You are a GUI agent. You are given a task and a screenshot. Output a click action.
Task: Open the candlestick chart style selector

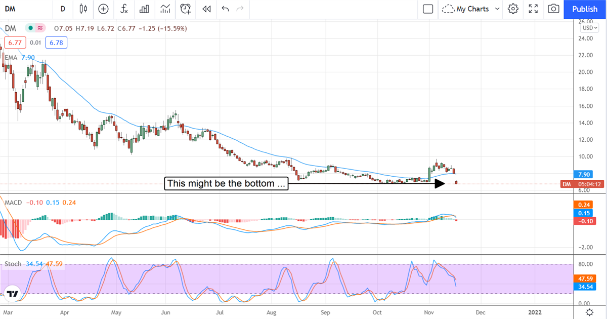coord(83,9)
